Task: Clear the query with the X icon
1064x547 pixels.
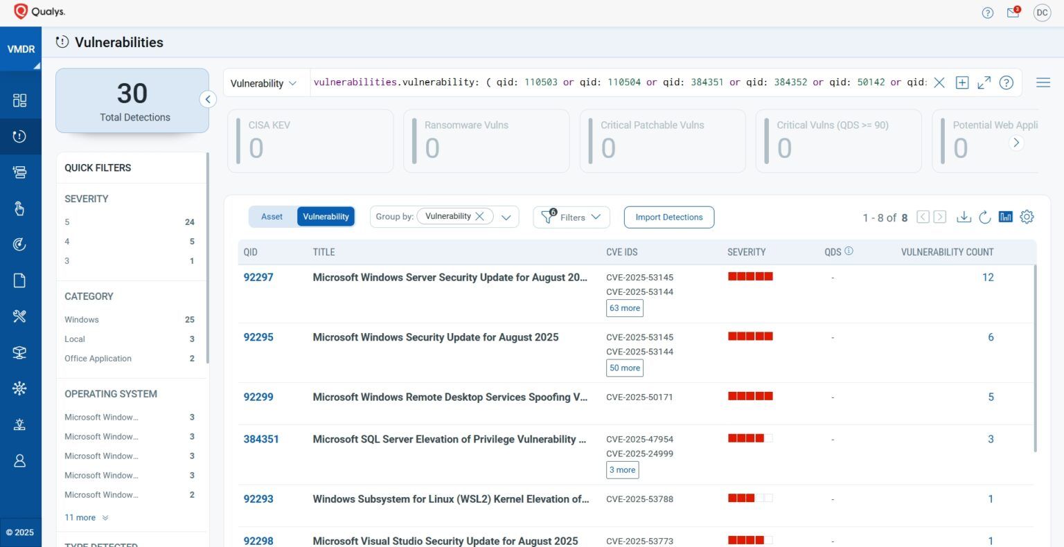Action: 939,82
